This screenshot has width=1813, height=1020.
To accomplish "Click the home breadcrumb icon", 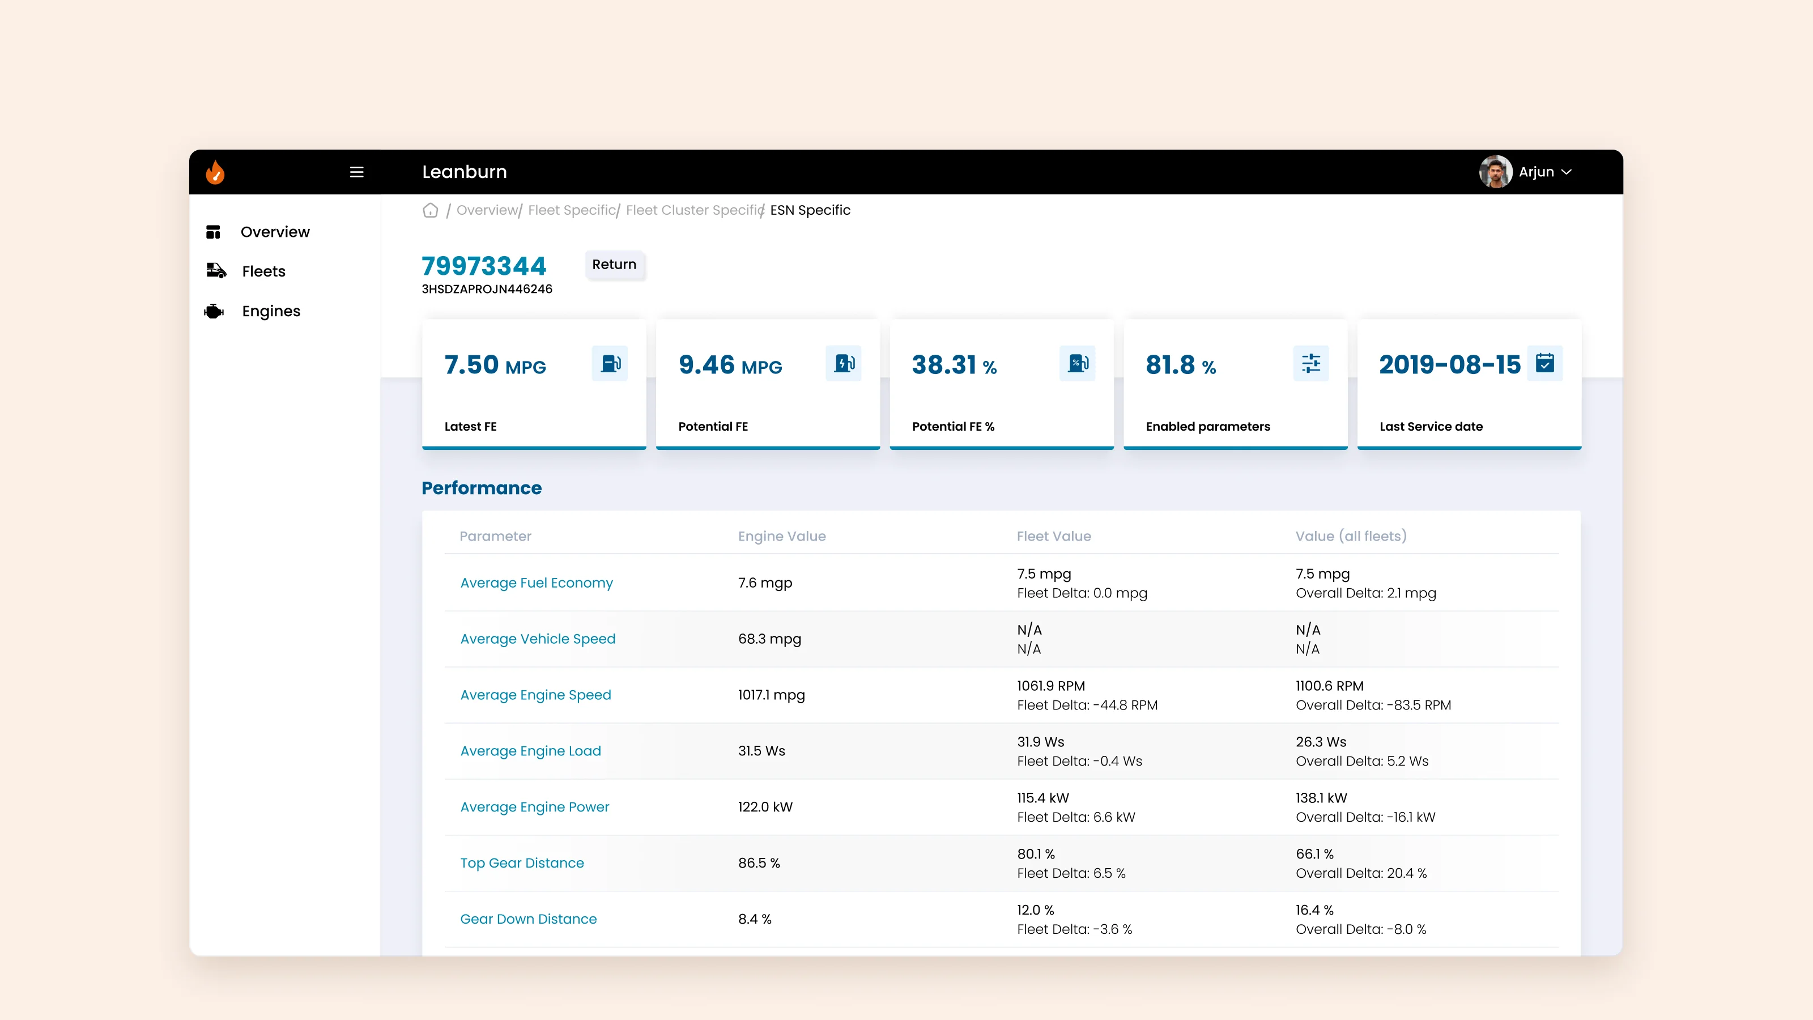I will [x=430, y=210].
